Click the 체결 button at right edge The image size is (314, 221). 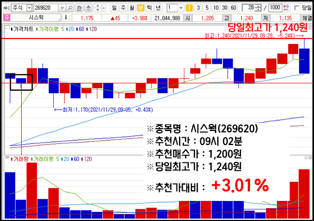tap(307, 18)
